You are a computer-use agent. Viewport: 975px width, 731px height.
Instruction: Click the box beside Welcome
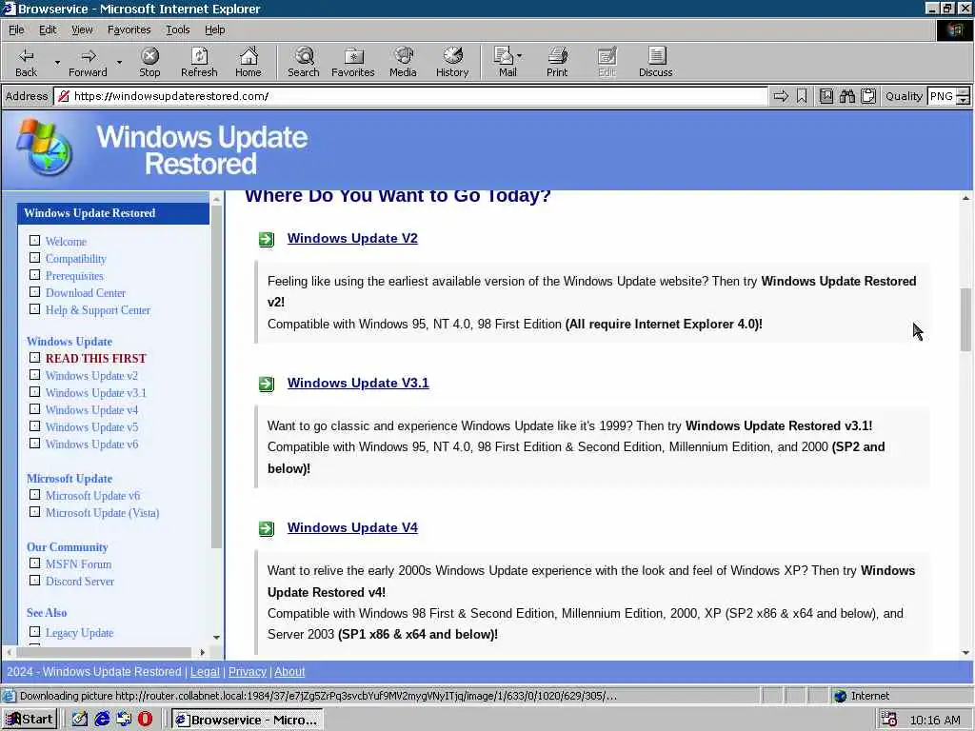click(35, 241)
